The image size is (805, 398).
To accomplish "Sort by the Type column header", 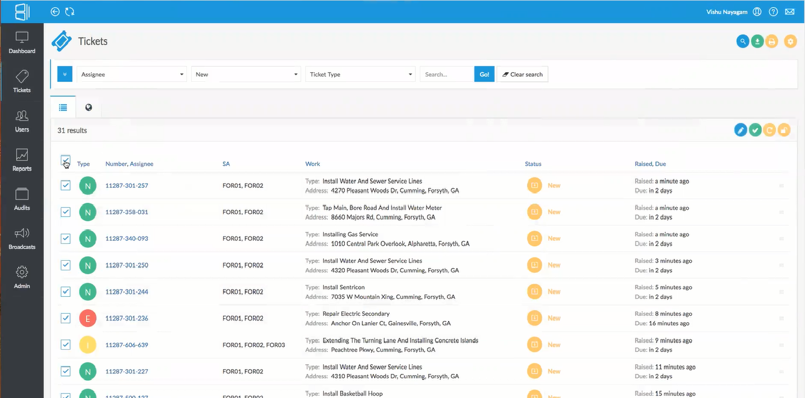I will click(83, 164).
